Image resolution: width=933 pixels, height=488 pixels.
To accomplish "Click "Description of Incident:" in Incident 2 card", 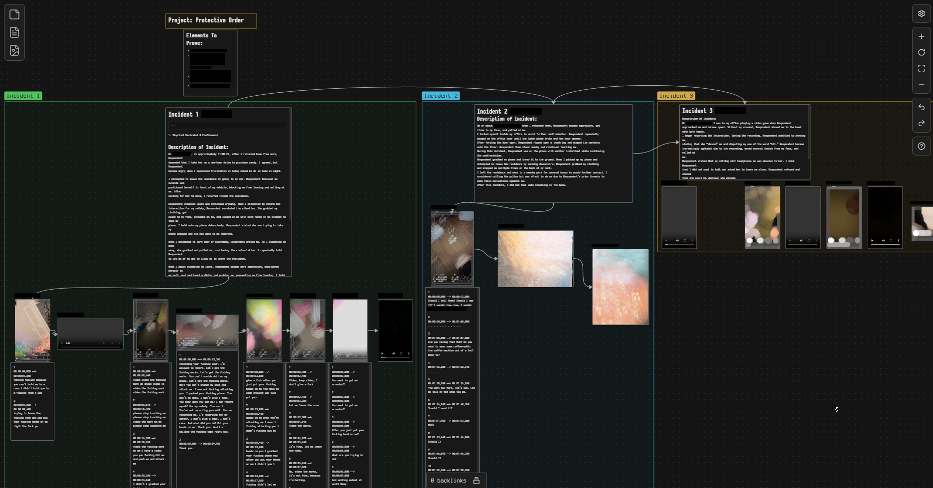I will 507,119.
